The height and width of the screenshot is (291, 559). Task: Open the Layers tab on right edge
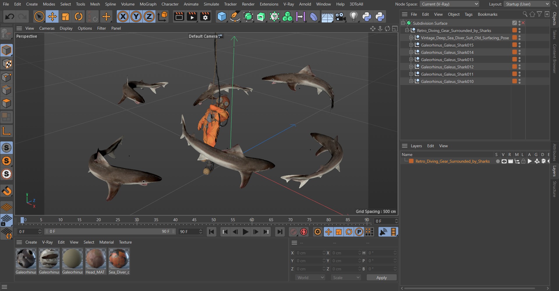[x=555, y=171]
